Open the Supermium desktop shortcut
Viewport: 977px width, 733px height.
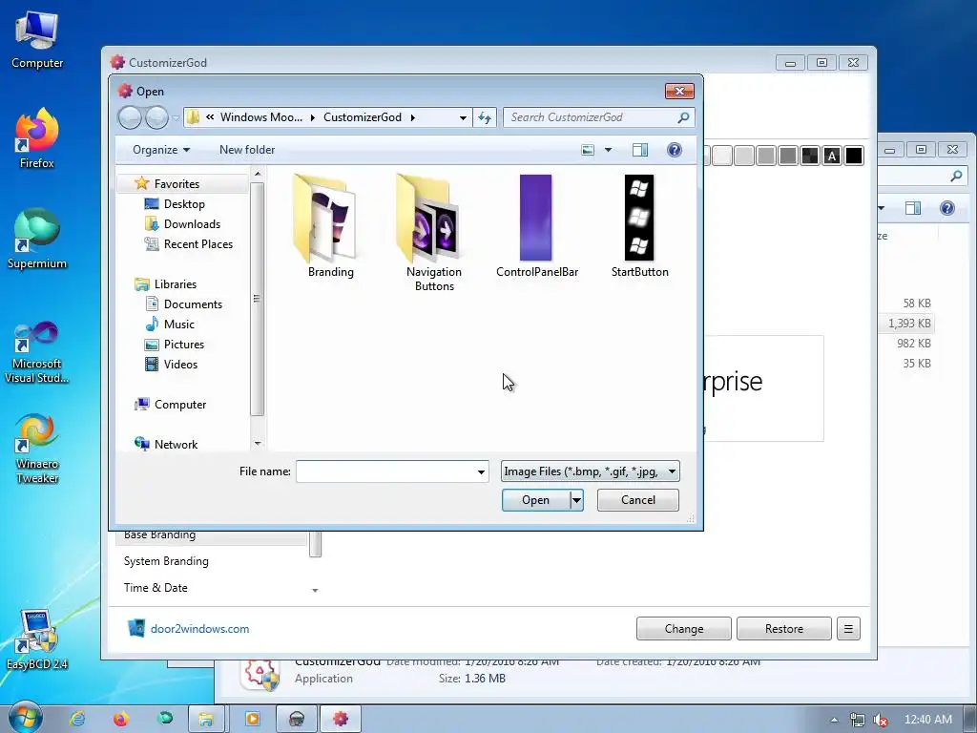click(x=37, y=239)
